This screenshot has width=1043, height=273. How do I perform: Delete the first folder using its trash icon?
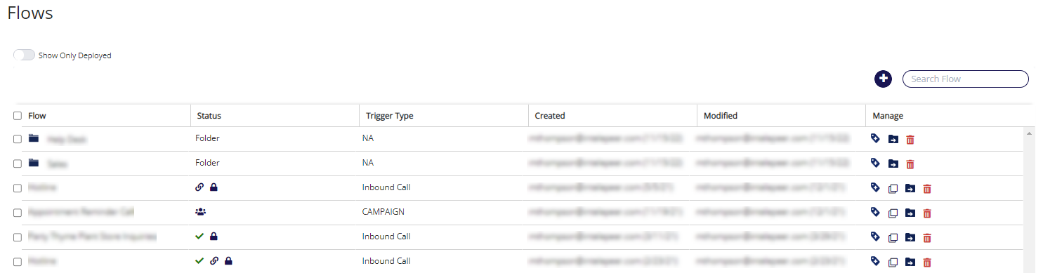click(910, 140)
